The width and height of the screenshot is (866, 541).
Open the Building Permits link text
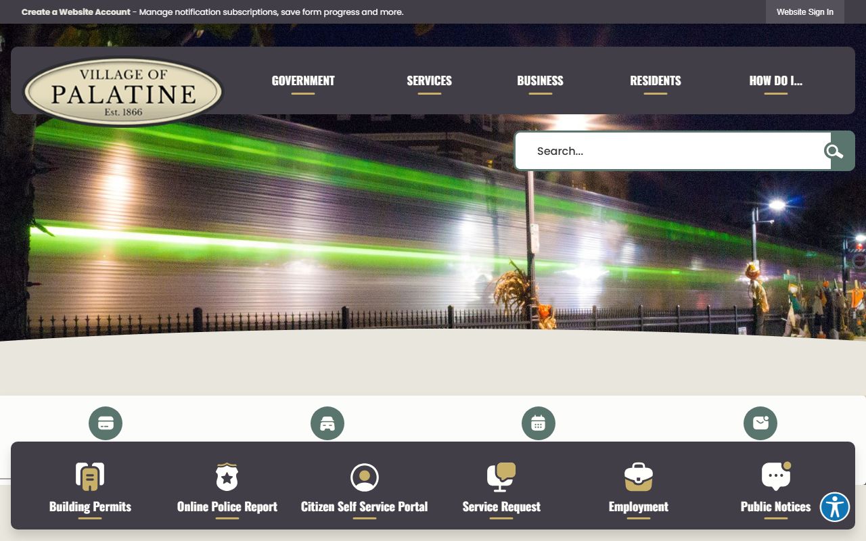(90, 507)
